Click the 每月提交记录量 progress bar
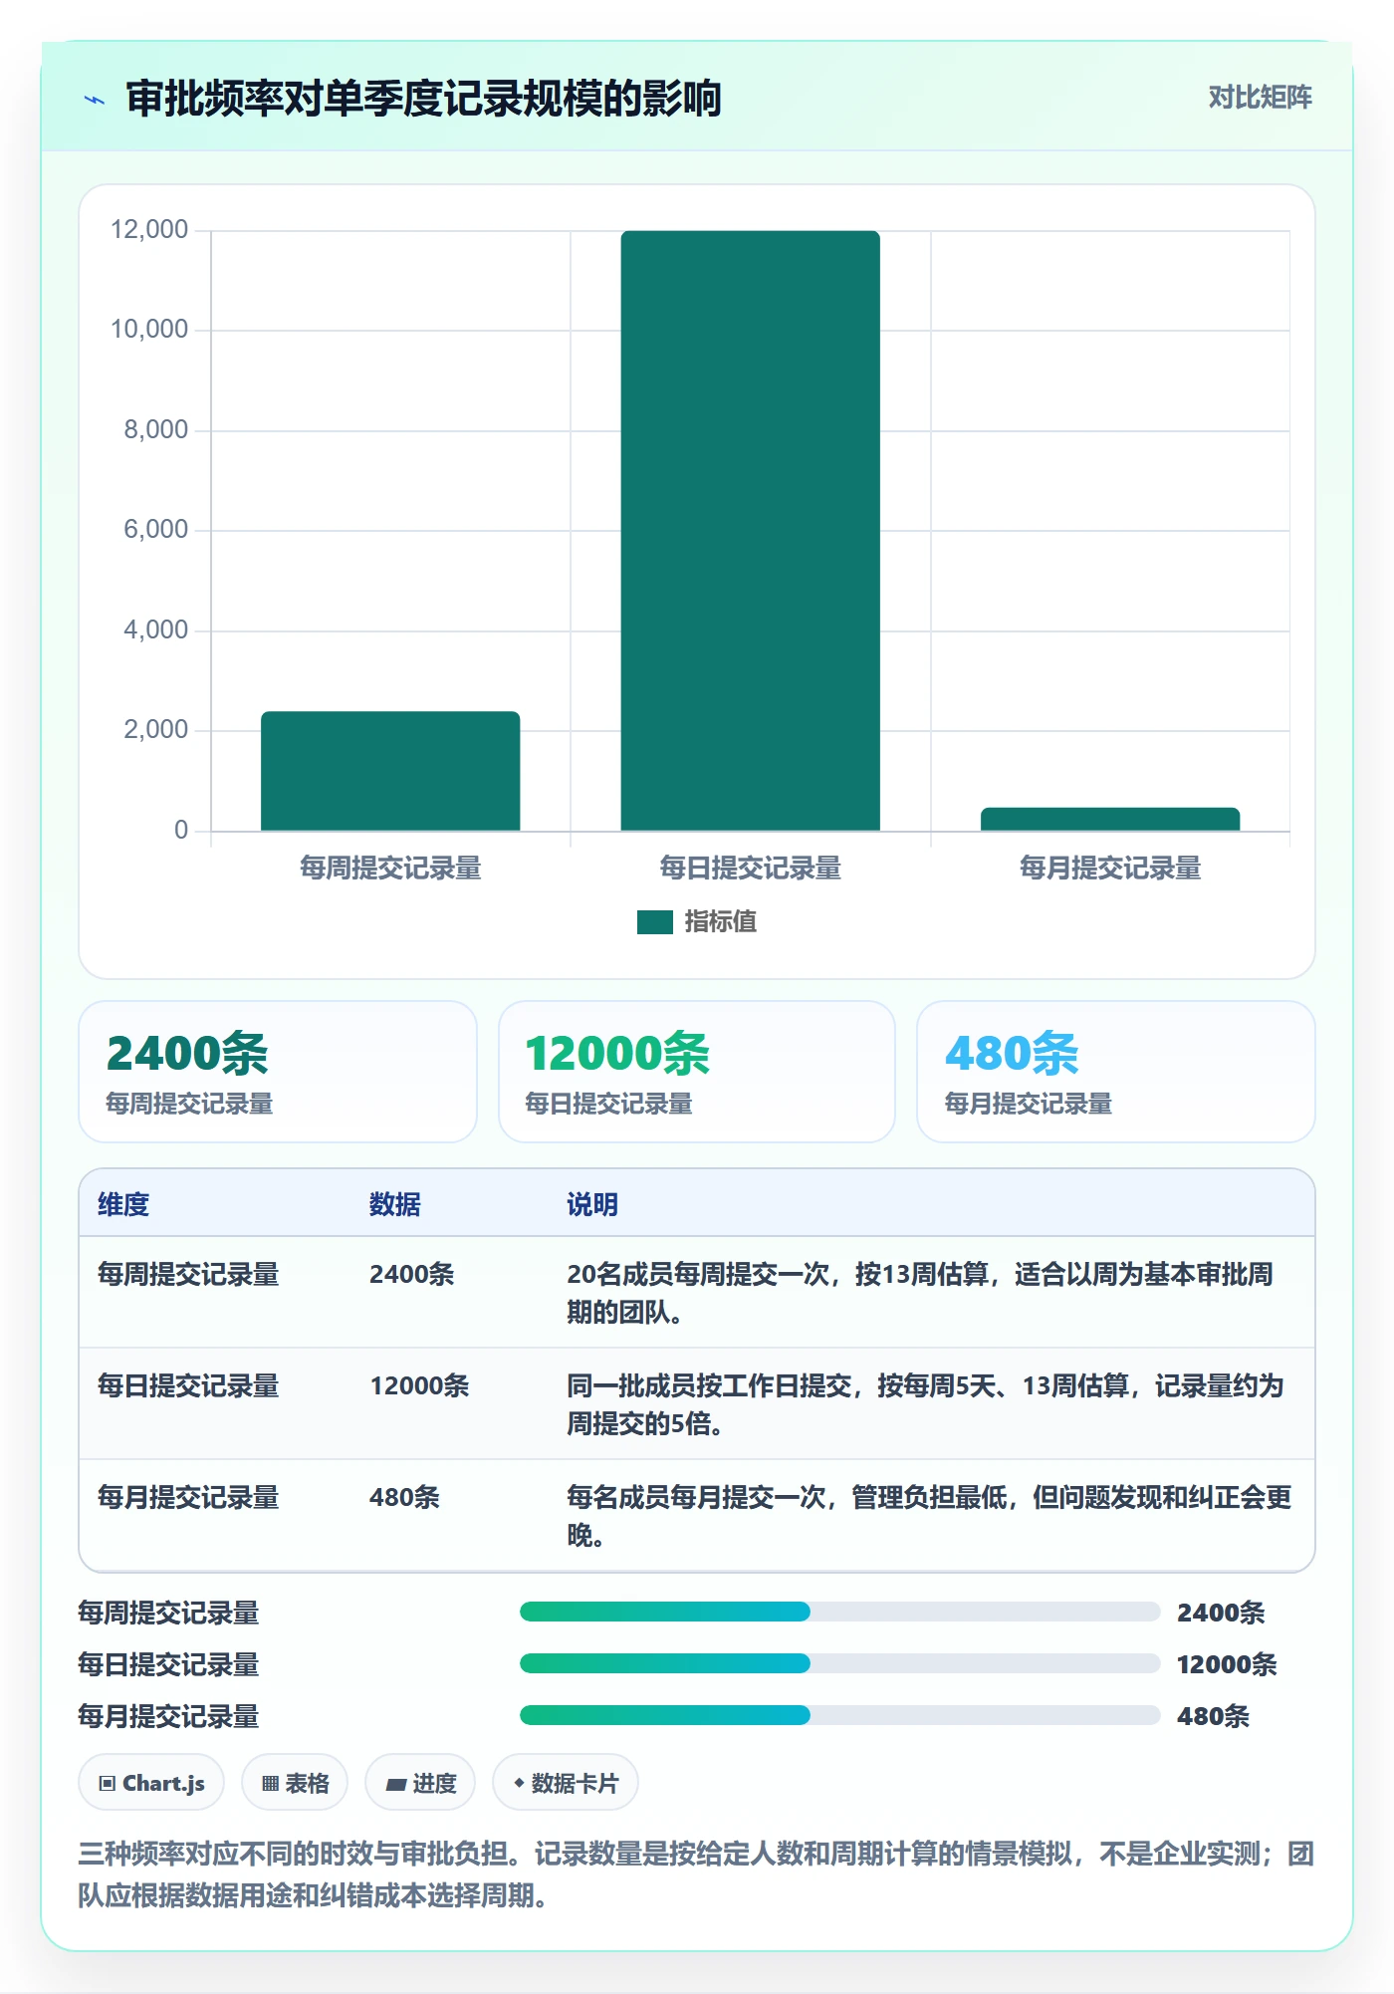 click(840, 1715)
